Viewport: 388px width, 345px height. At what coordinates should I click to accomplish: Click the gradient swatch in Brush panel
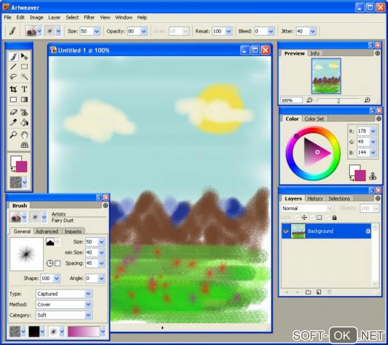coord(84,332)
